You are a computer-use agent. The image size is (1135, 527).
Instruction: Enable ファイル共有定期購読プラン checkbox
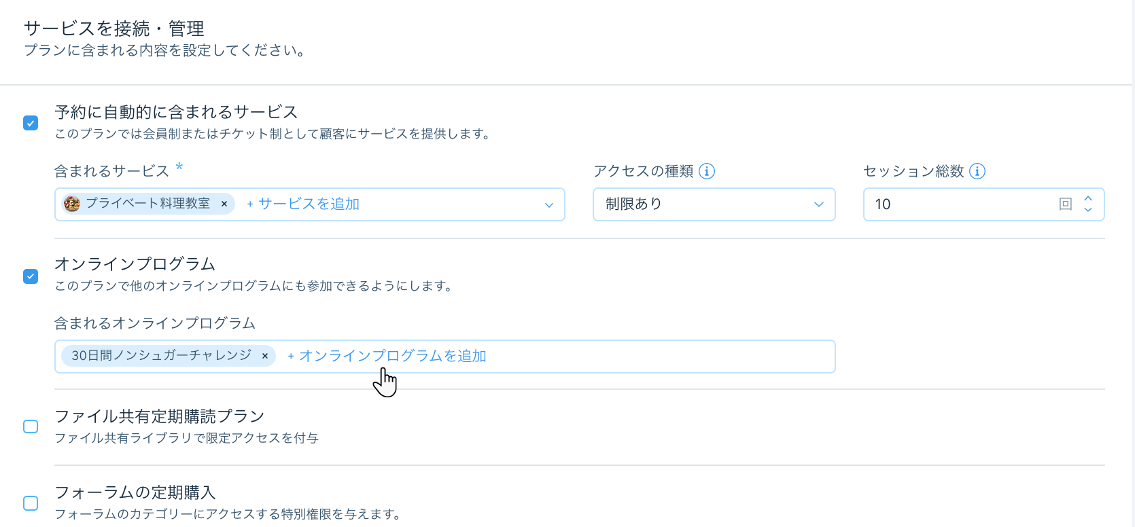31,426
